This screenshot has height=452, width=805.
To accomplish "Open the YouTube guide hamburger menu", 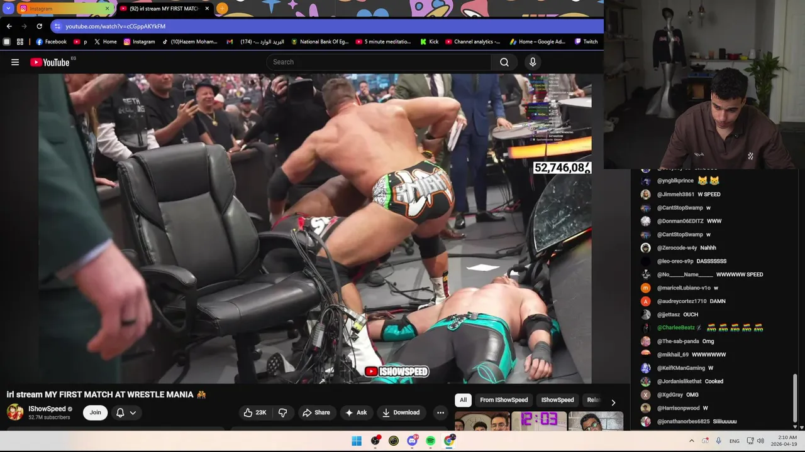I will click(15, 62).
